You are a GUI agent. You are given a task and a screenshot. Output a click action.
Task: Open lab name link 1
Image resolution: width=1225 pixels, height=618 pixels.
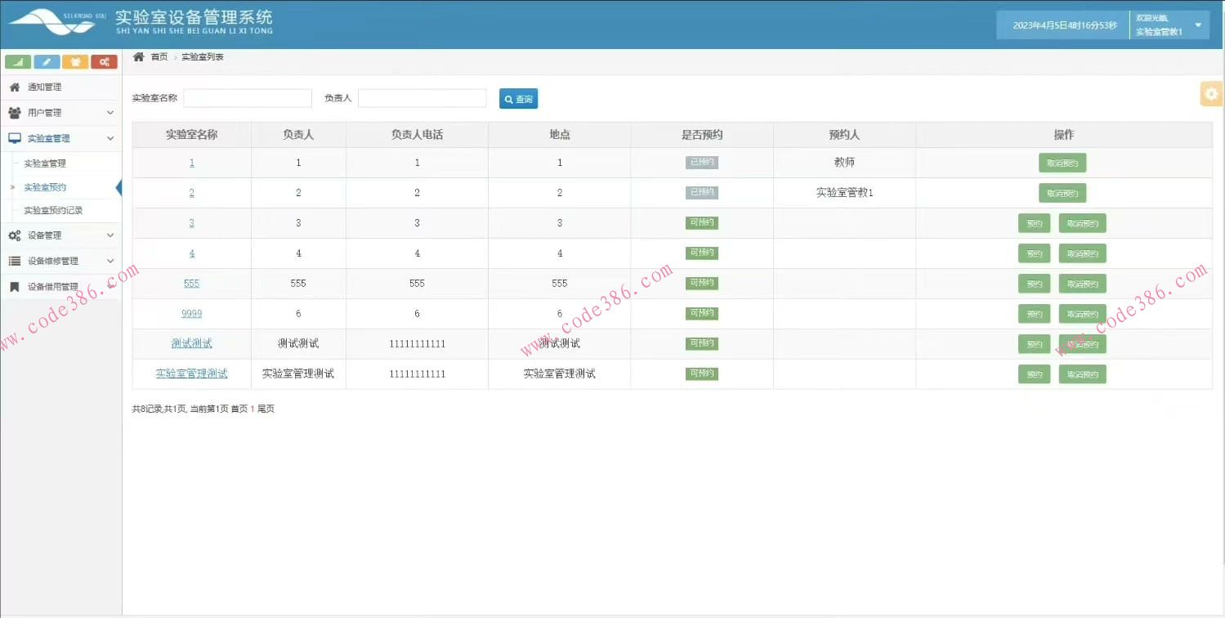point(192,163)
